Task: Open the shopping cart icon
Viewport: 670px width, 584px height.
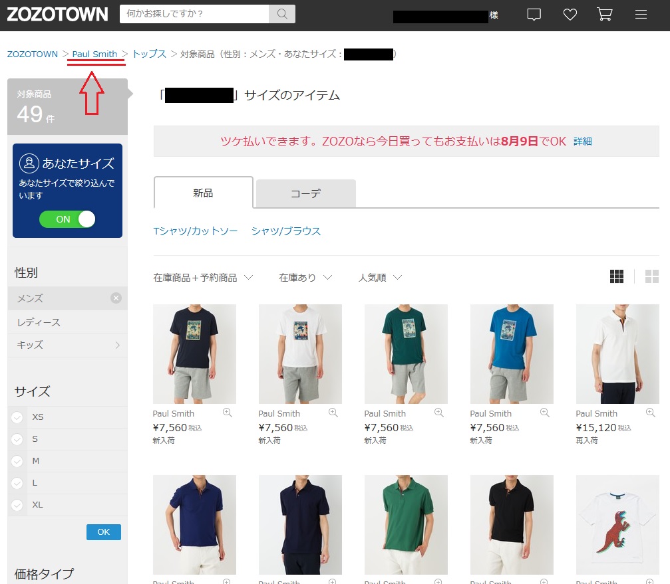Action: point(605,15)
